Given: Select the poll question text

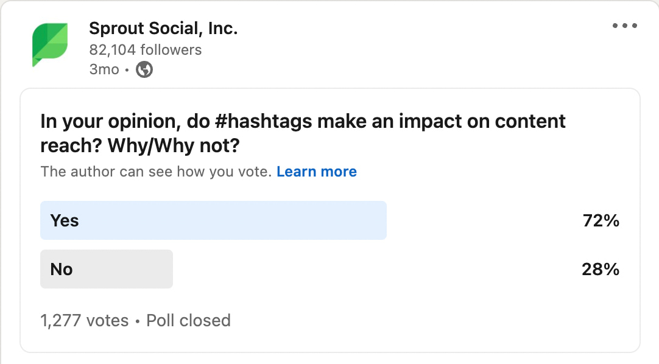Looking at the screenshot, I should [x=303, y=133].
